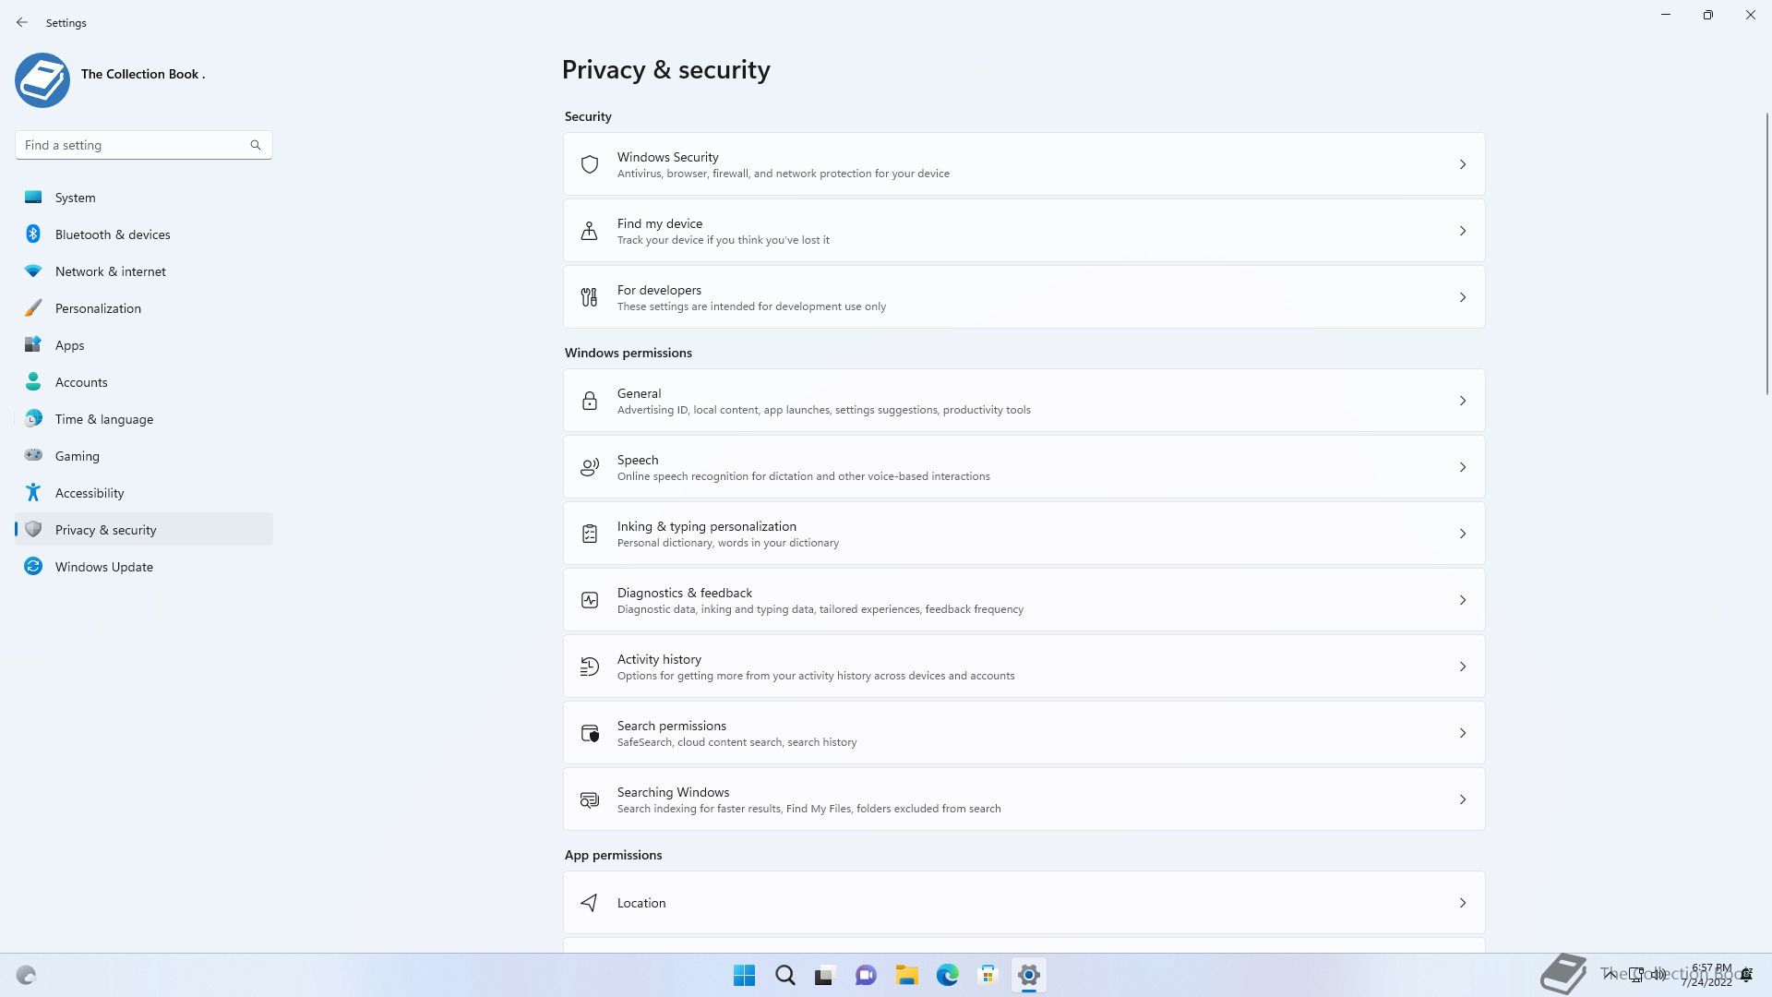Click the Search permissions icon
The image size is (1772, 997).
tap(590, 733)
